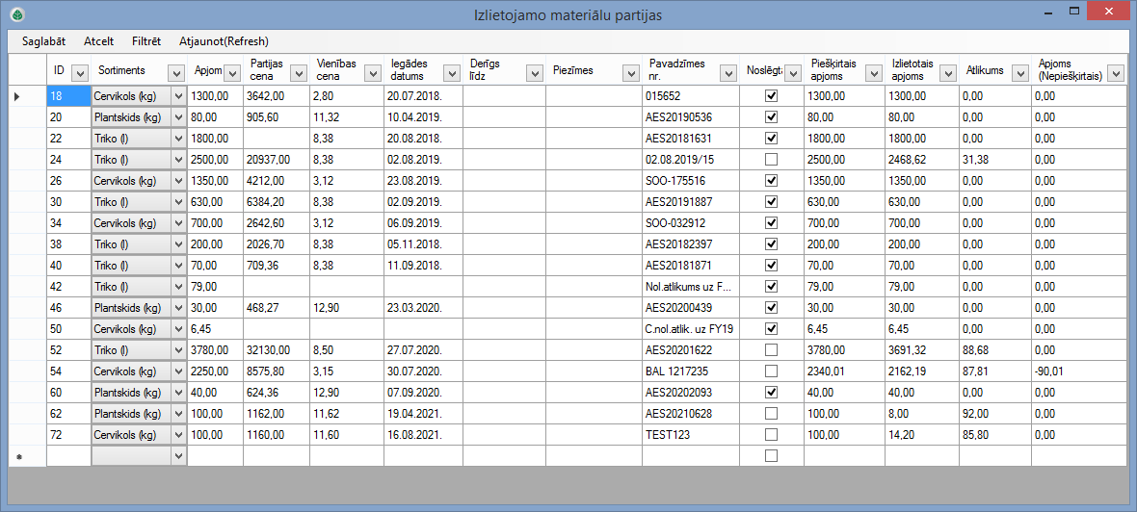1137x512 pixels.
Task: Click Pavadzīmes cell AES20181631
Action: [x=691, y=138]
